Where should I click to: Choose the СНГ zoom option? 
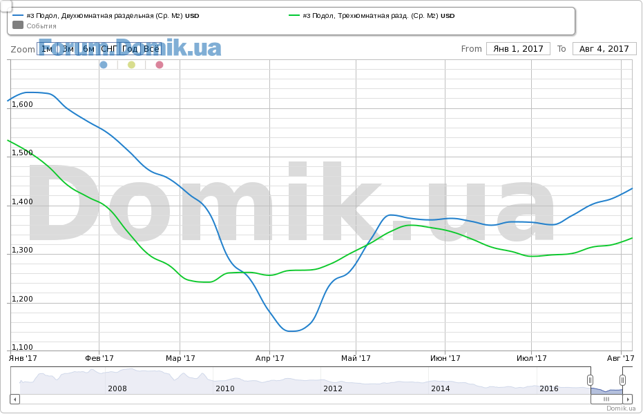[x=109, y=49]
